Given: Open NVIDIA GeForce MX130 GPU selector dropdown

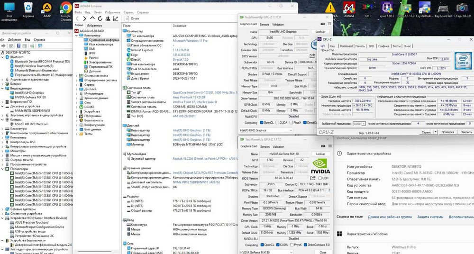Looking at the screenshot, I should pyautogui.click(x=266, y=252).
